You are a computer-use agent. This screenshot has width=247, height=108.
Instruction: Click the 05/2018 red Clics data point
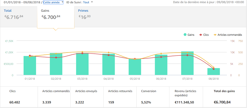[x=135, y=59]
